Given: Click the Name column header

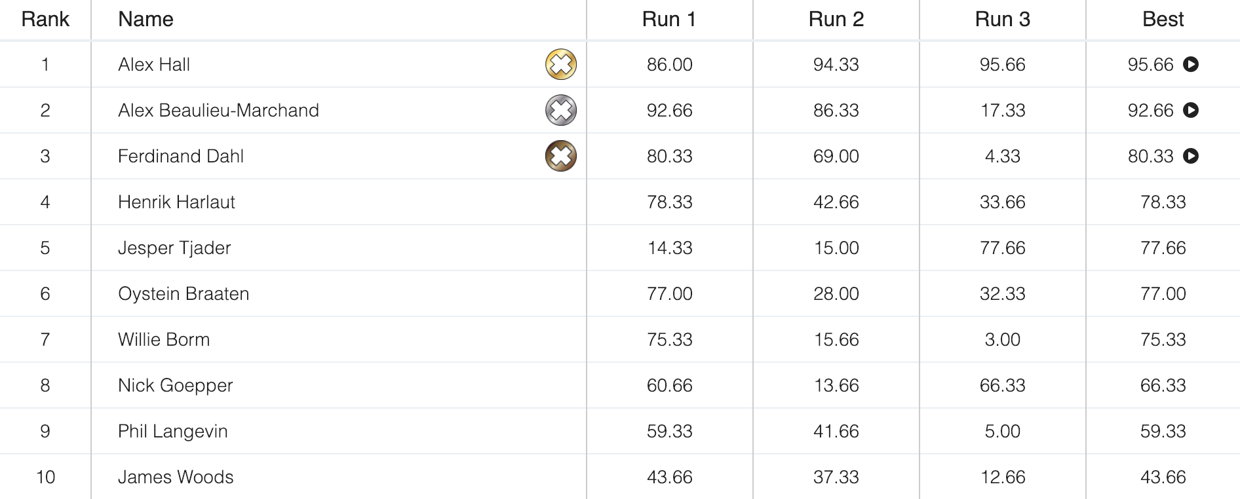Looking at the screenshot, I should click(145, 19).
